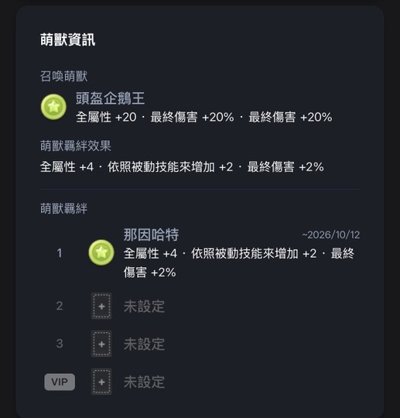Add a familiar in bond slot 2
Viewport: 400px width, 418px height.
pyautogui.click(x=101, y=306)
